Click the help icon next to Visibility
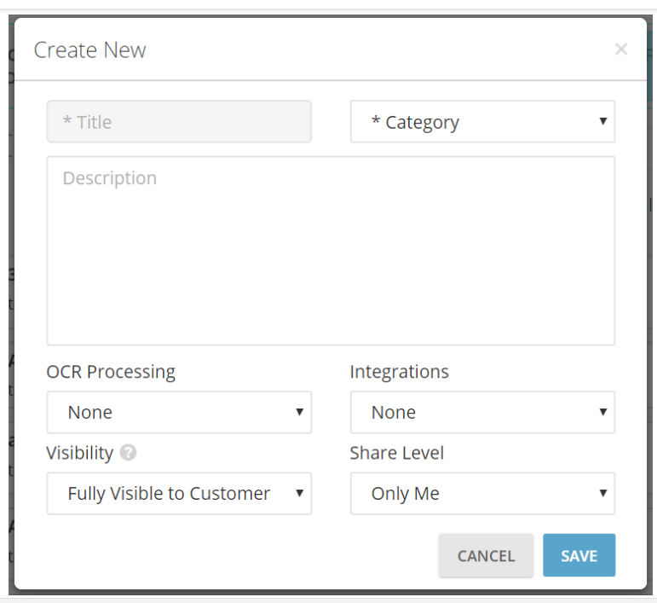 point(128,453)
